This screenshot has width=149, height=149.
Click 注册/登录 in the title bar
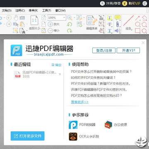[110, 3]
